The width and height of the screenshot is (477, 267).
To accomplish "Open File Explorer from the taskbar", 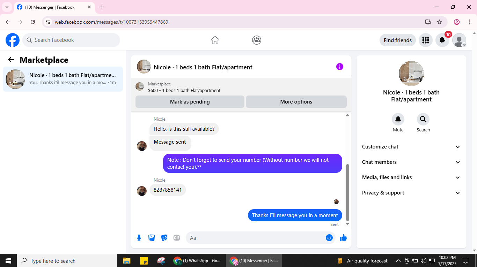I will tap(126, 261).
